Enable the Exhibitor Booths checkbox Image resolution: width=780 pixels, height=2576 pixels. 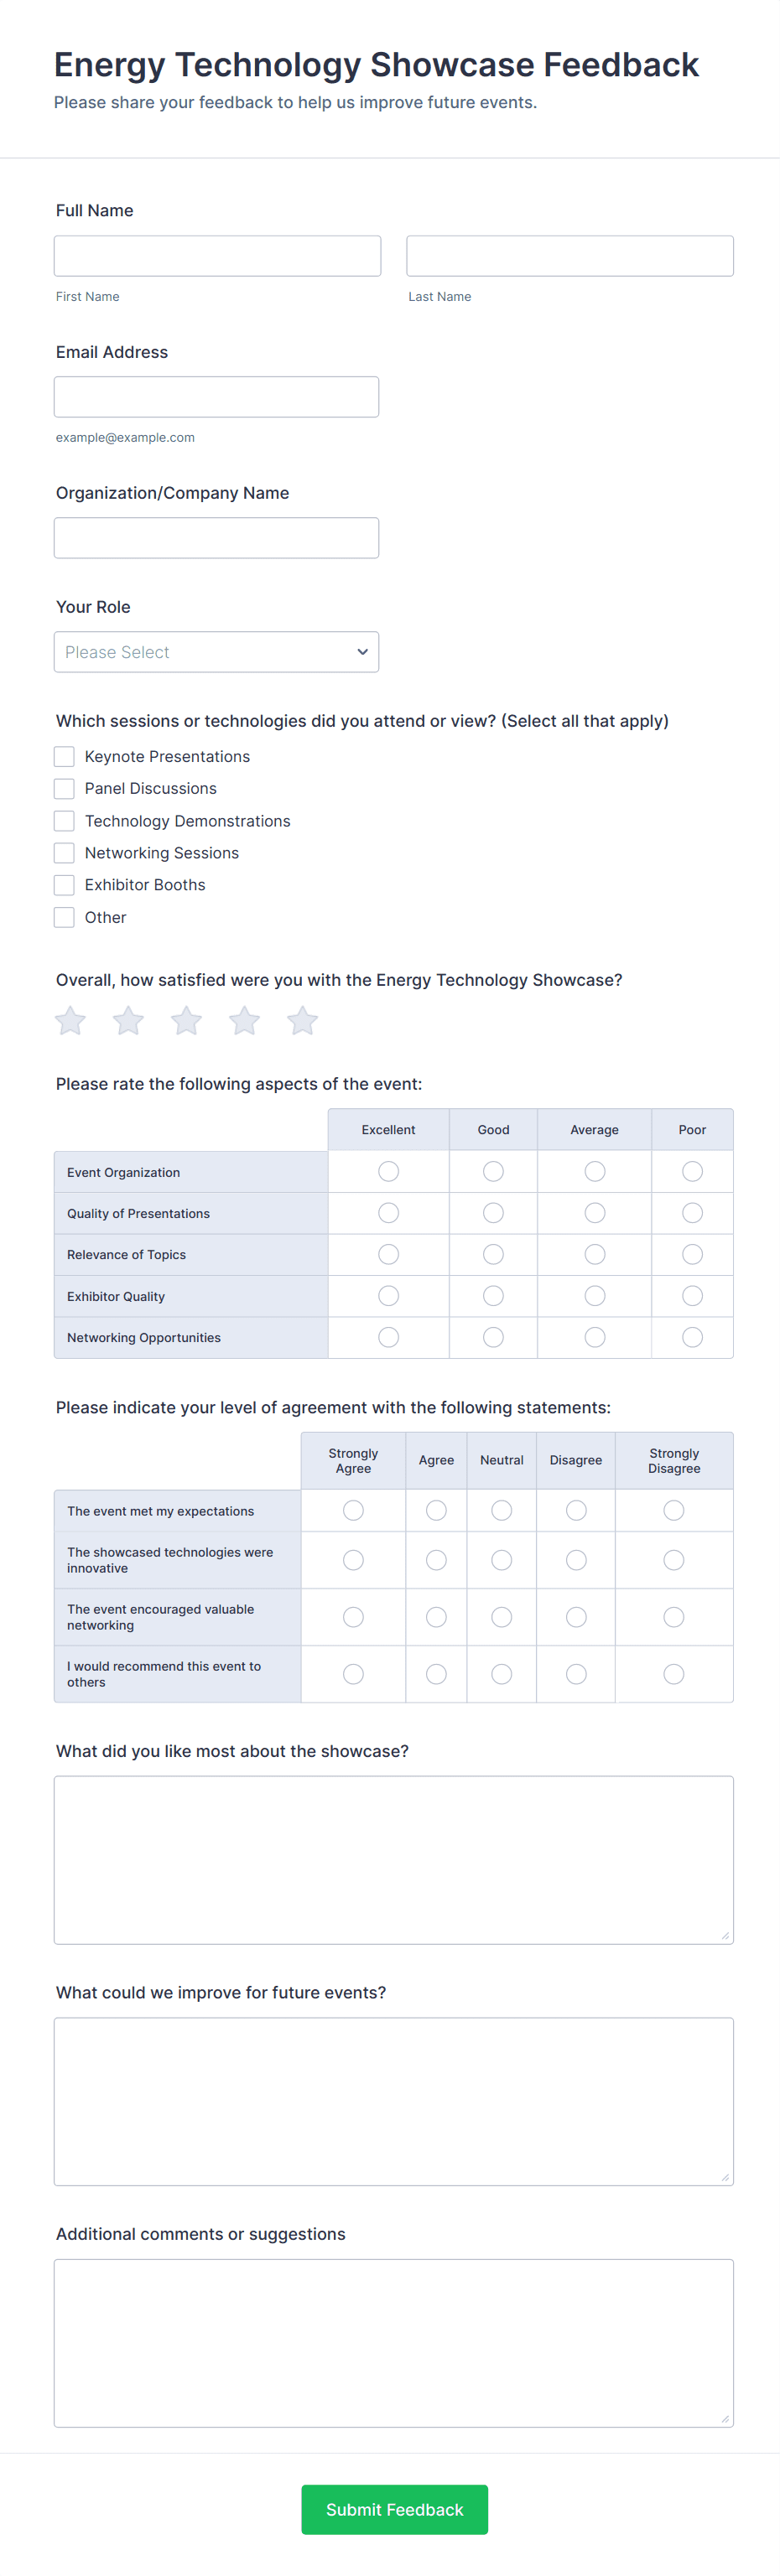pos(64,885)
